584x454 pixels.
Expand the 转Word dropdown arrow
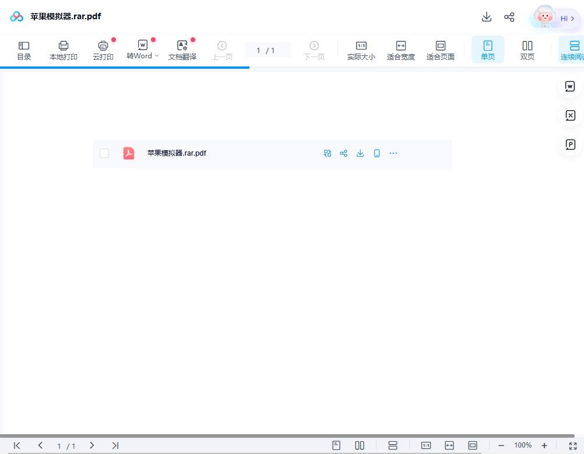pos(157,56)
